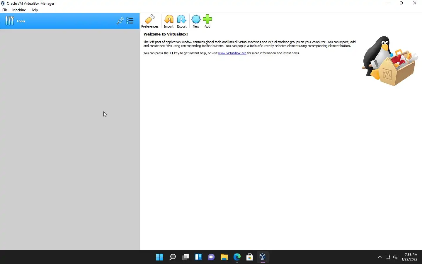Click the Export appliance icon
422x264 pixels.
pyautogui.click(x=182, y=21)
